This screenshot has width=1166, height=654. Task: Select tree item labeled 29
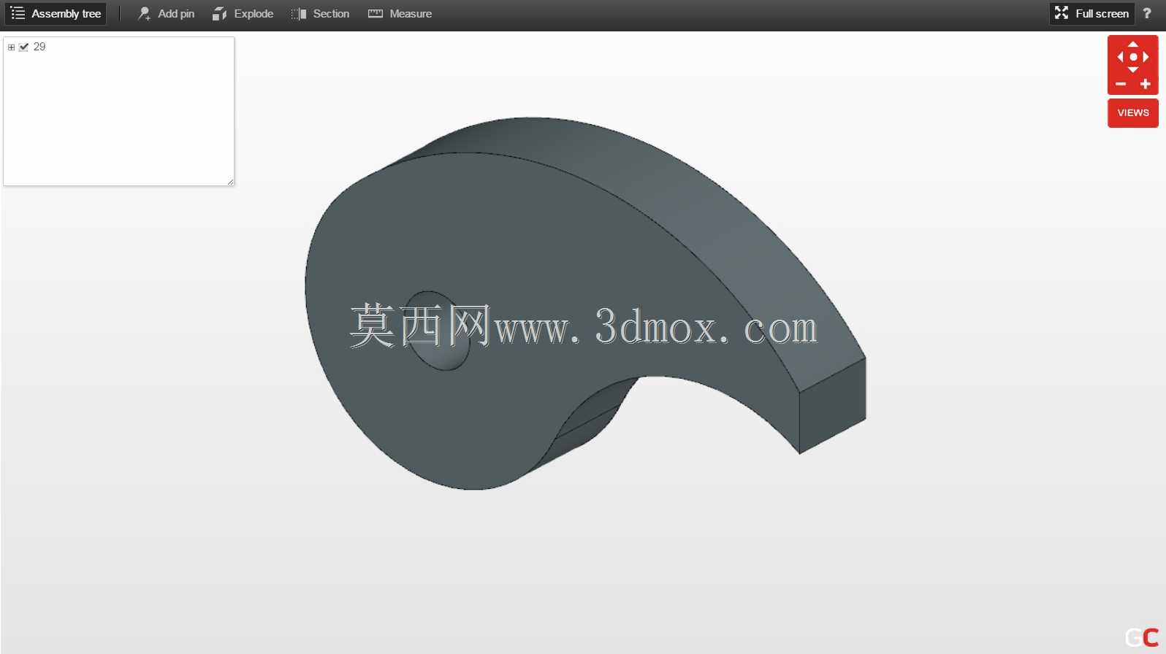click(x=39, y=47)
